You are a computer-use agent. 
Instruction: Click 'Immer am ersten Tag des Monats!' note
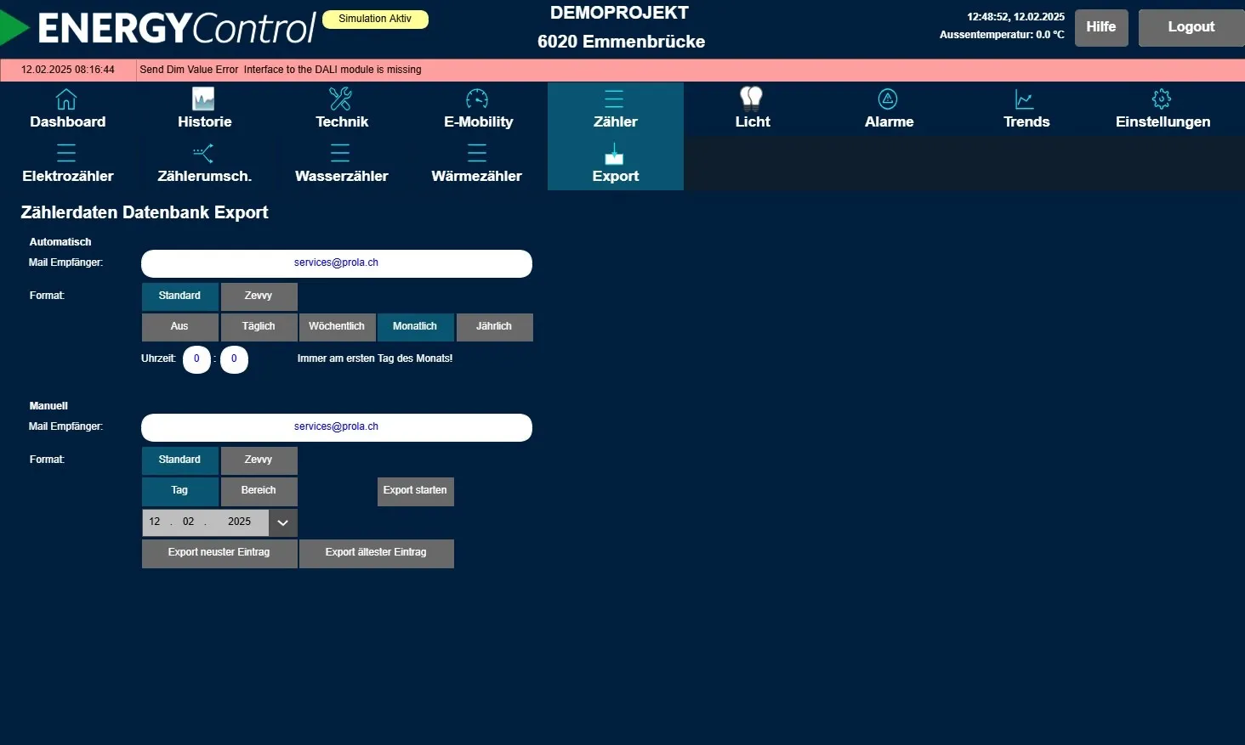point(375,358)
